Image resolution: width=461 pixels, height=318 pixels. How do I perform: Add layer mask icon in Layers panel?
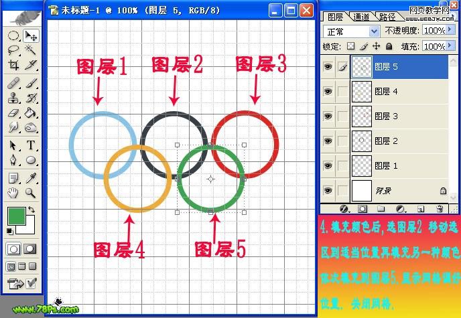[363, 209]
